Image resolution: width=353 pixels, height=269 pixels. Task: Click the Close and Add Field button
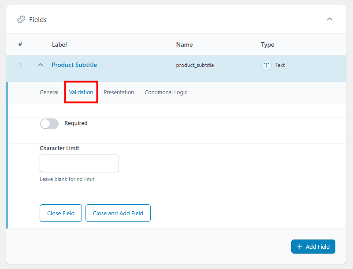click(118, 213)
